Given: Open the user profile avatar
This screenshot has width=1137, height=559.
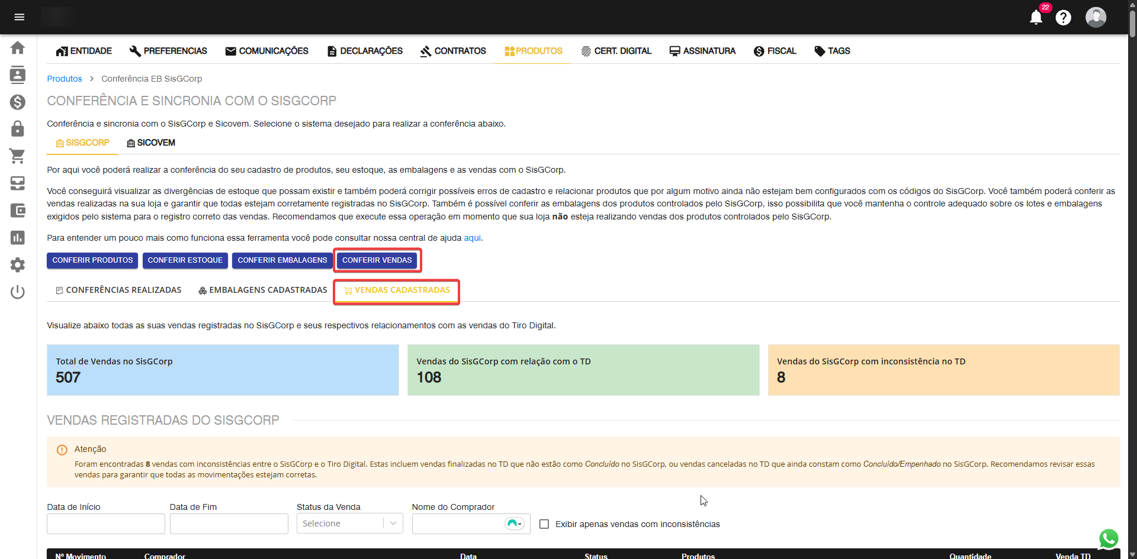Looking at the screenshot, I should click(1095, 17).
